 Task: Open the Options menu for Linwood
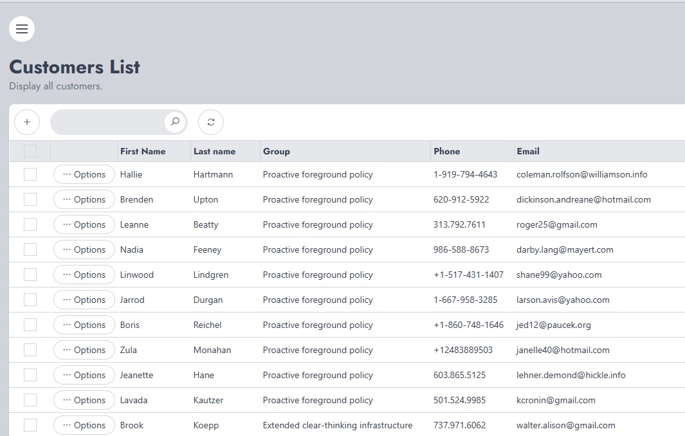tap(84, 275)
